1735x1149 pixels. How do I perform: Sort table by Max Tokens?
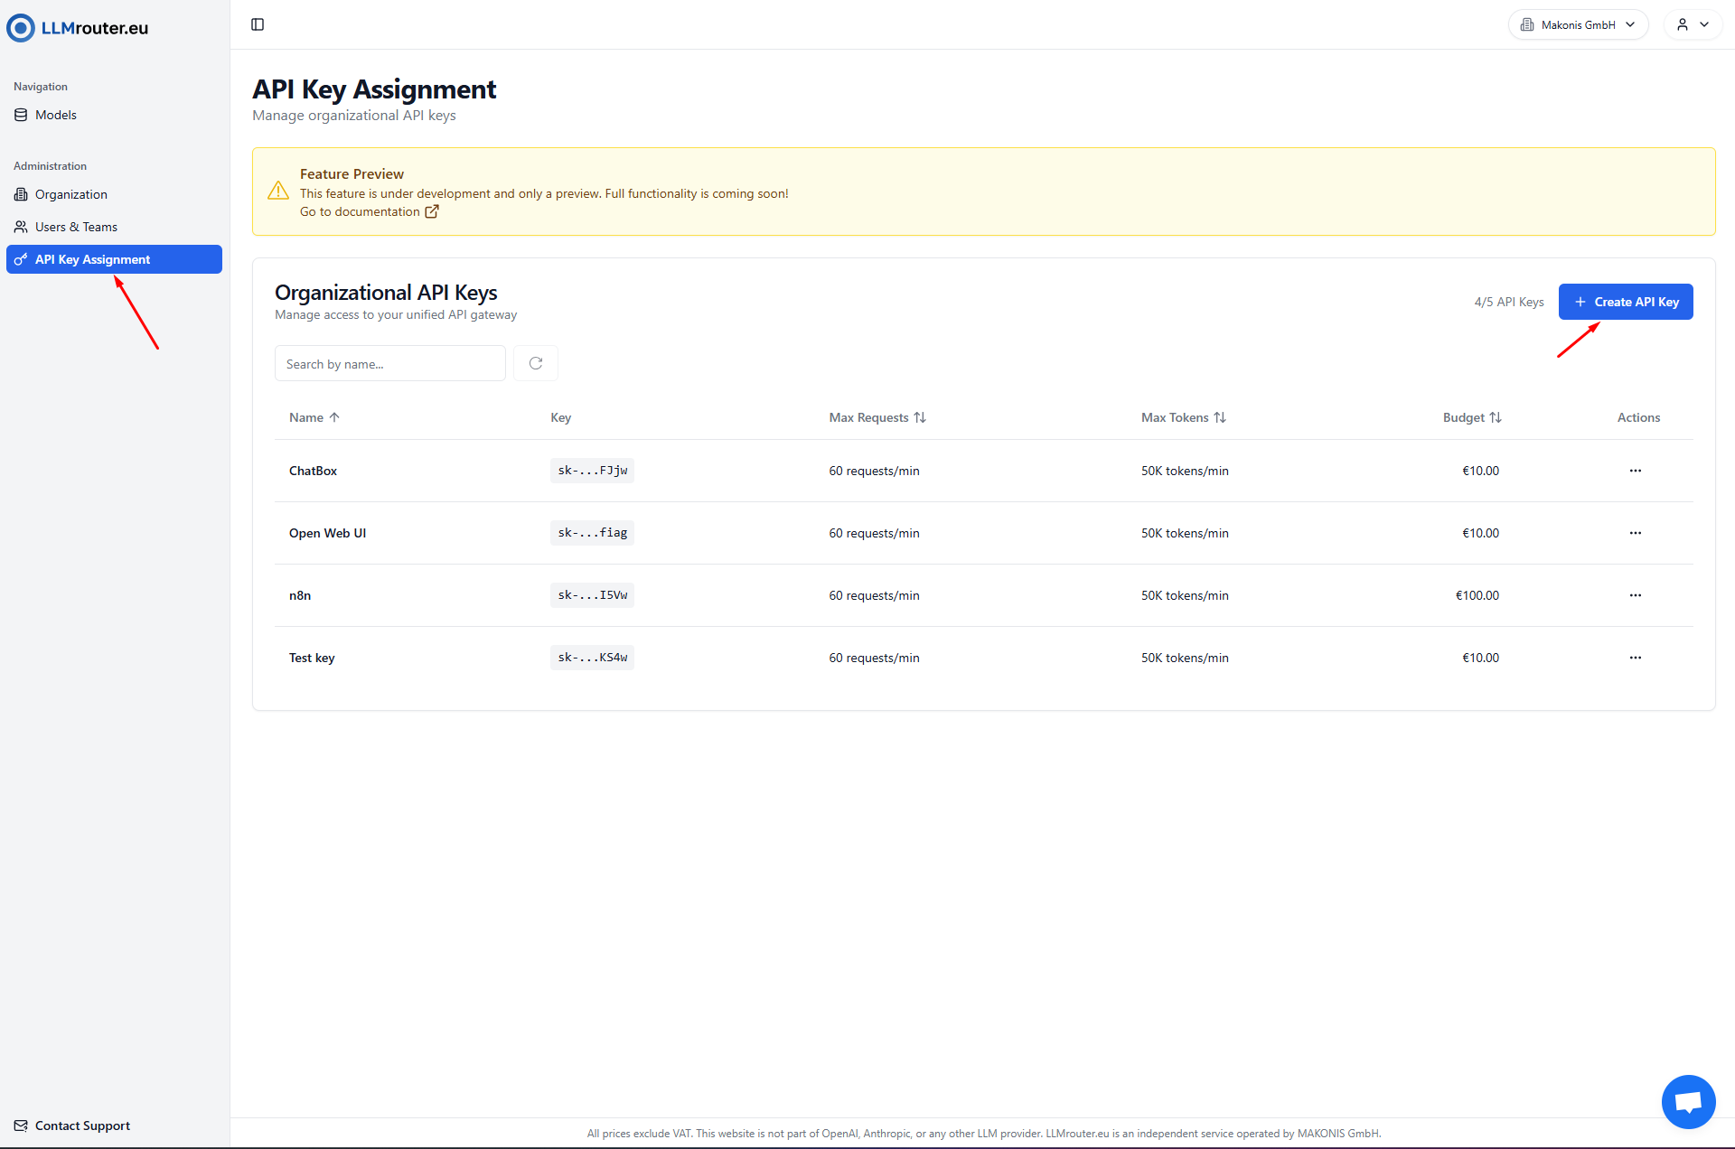coord(1183,417)
